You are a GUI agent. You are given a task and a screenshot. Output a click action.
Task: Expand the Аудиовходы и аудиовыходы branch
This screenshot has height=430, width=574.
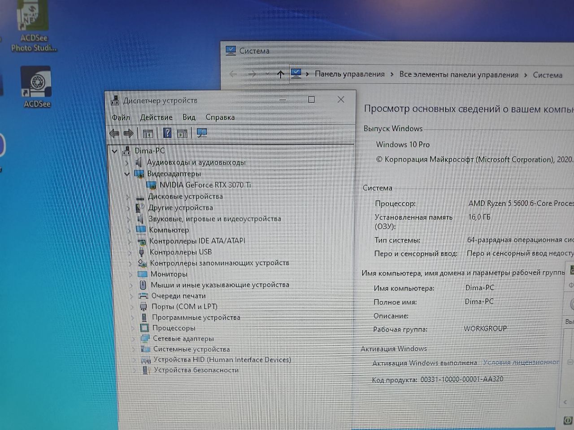(127, 163)
